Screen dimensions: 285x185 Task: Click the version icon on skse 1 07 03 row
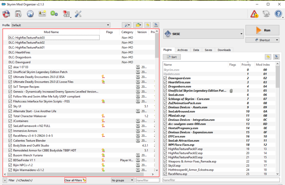[x=138, y=67]
